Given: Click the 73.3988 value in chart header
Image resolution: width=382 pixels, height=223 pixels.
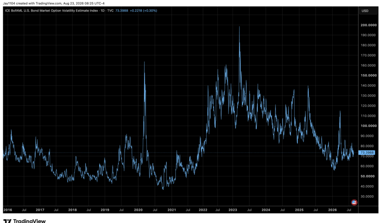Looking at the screenshot, I should (x=122, y=11).
